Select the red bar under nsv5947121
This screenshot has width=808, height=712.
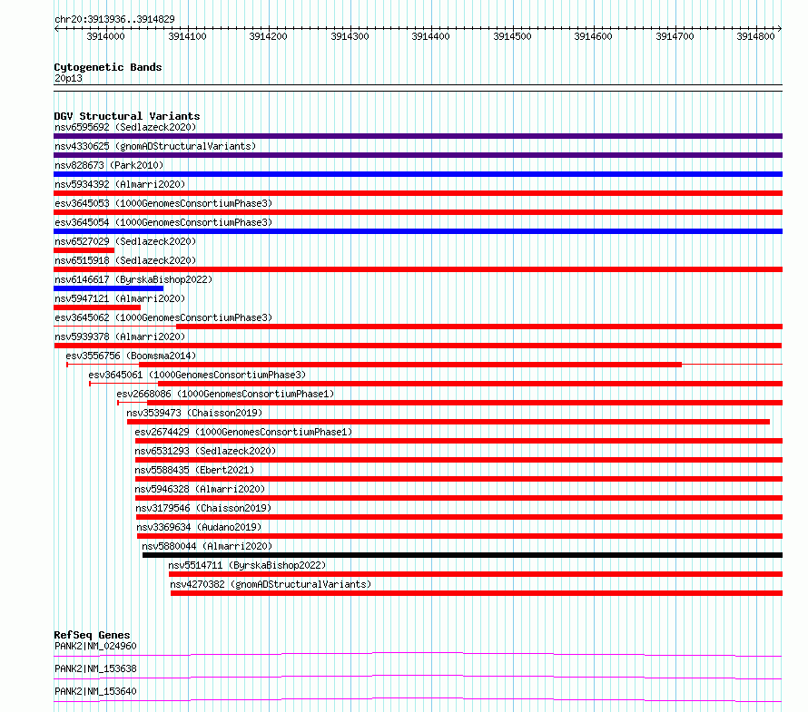point(97,307)
